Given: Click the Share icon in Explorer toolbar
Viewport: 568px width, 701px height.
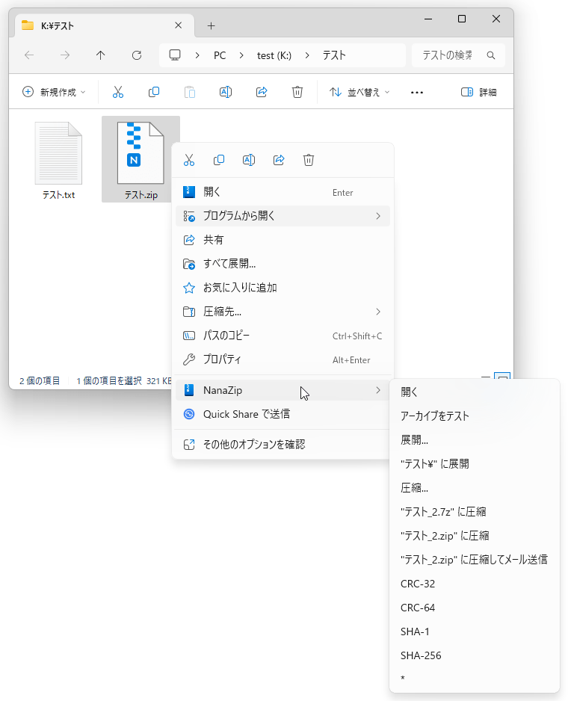Looking at the screenshot, I should click(x=262, y=92).
